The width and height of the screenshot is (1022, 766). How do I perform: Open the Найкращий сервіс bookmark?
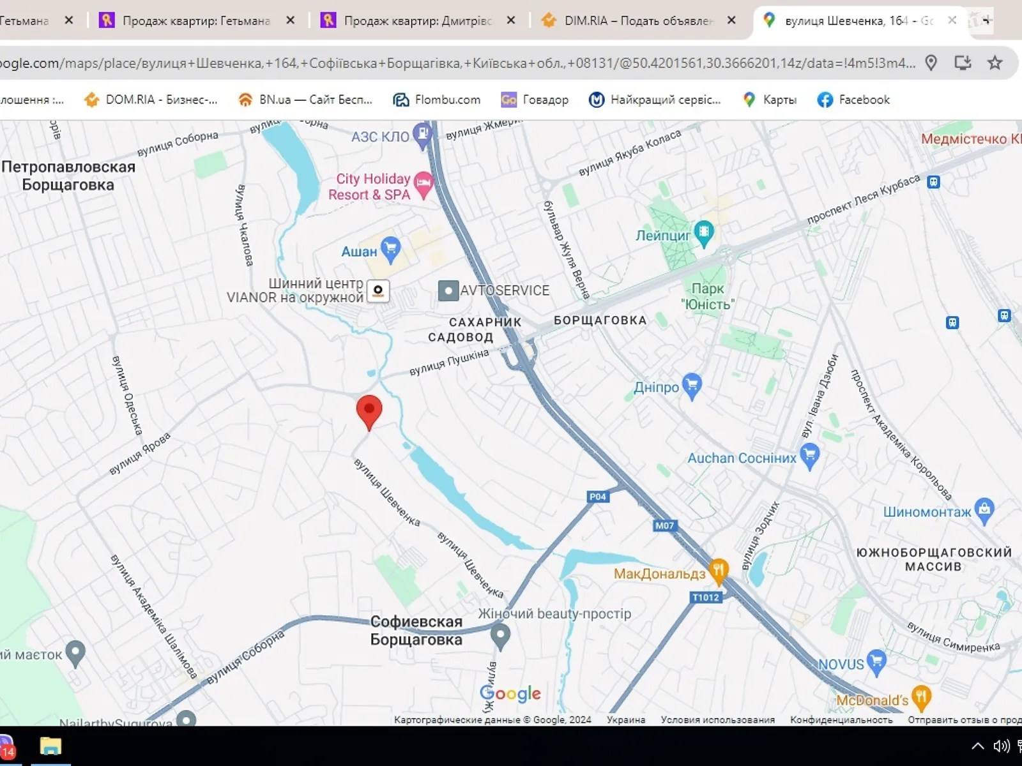coord(655,100)
